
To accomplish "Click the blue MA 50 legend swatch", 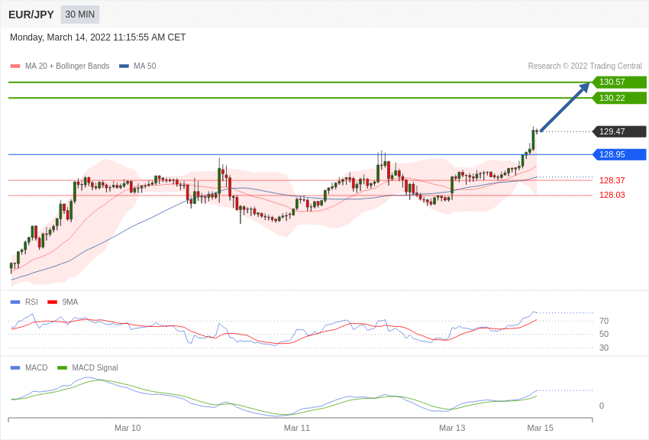I will click(124, 66).
